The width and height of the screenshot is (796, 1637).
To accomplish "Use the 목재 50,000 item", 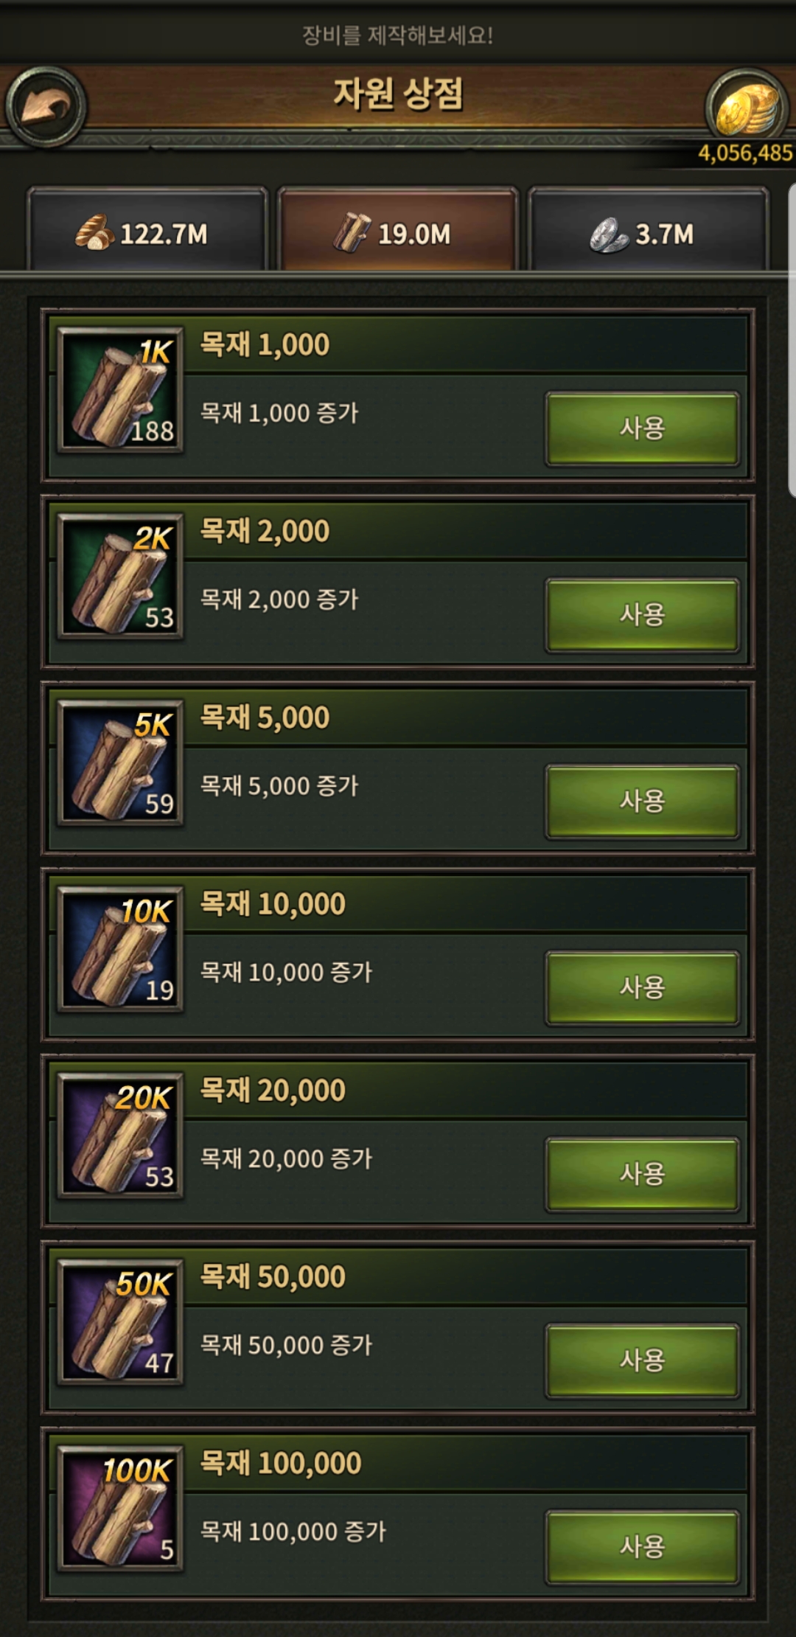I will click(642, 1361).
